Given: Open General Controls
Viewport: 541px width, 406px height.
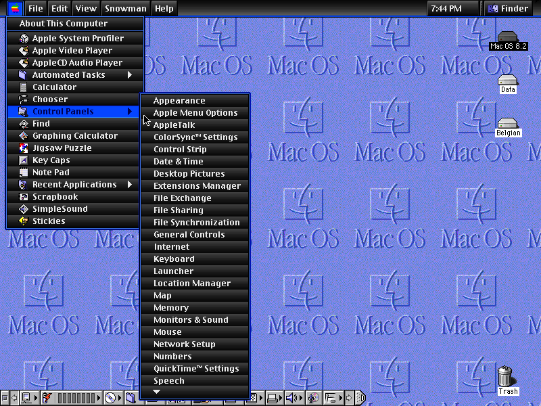Looking at the screenshot, I should pyautogui.click(x=195, y=234).
